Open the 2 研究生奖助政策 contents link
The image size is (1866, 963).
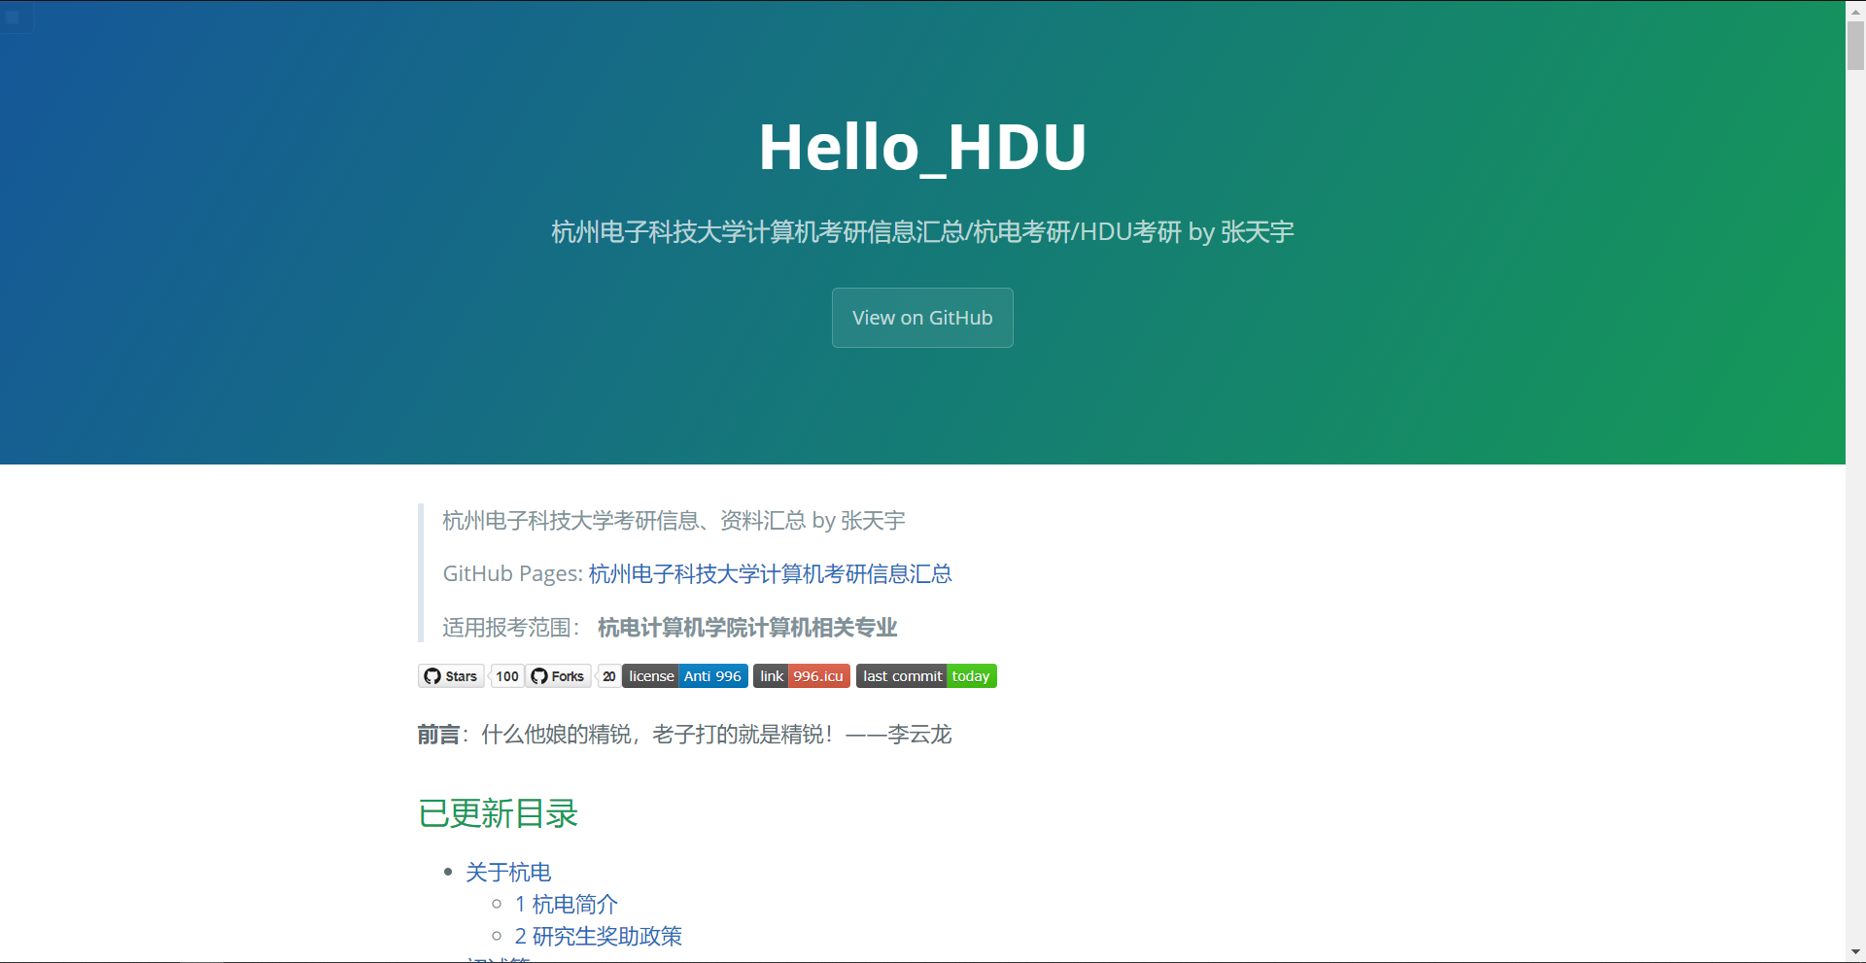pyautogui.click(x=599, y=937)
